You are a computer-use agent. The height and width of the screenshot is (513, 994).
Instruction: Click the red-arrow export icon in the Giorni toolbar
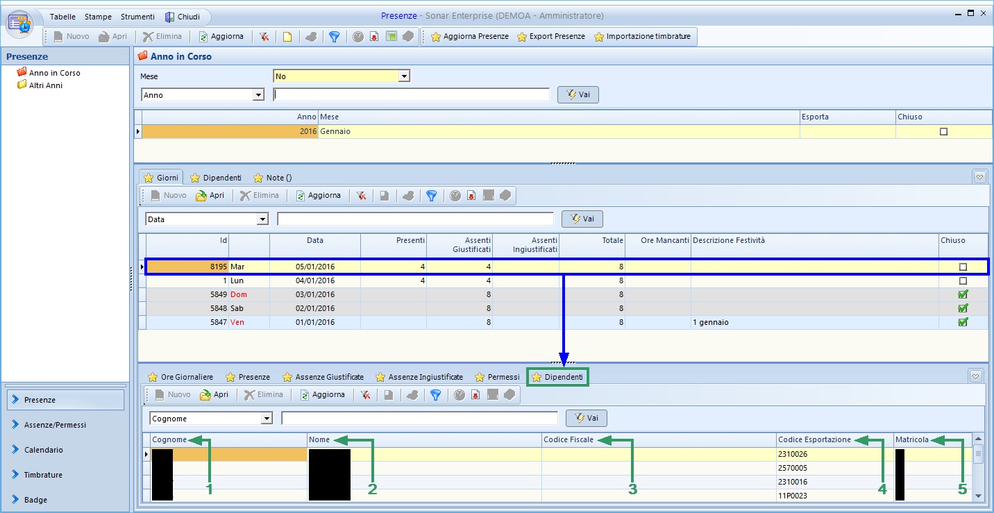click(471, 196)
